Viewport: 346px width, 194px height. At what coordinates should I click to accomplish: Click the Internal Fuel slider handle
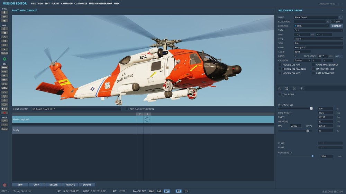(x=311, y=108)
